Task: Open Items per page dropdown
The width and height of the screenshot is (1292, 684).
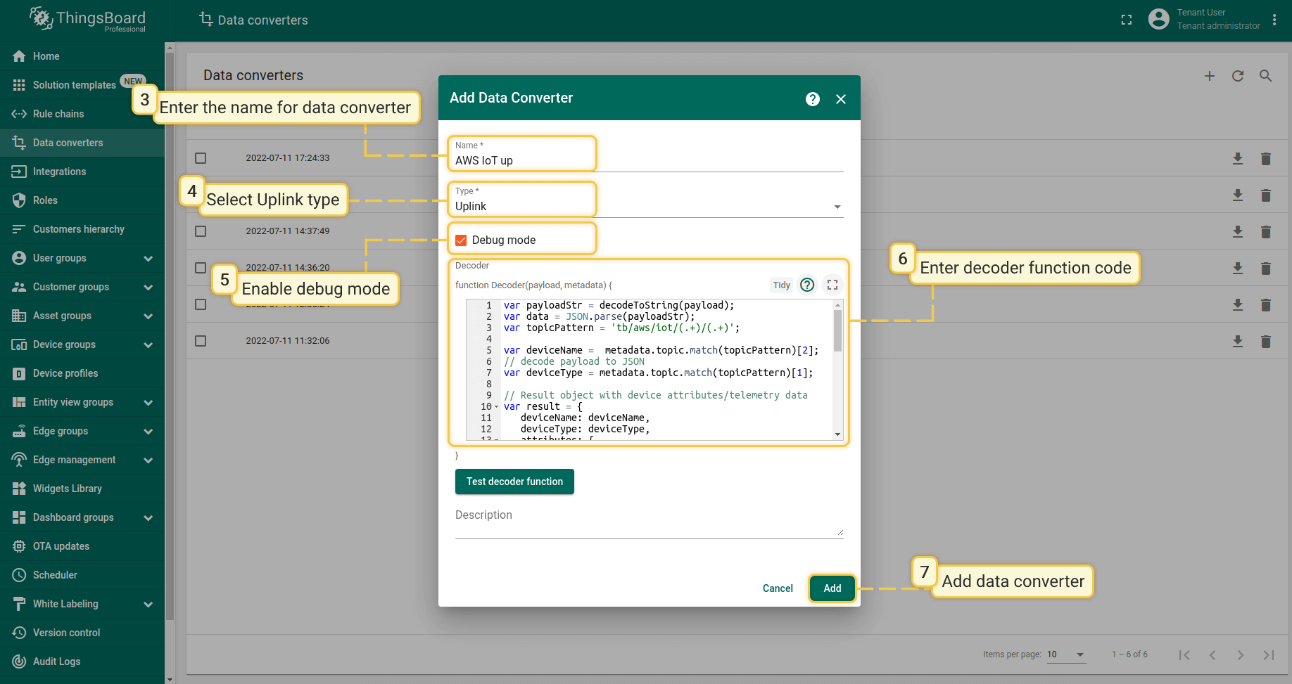Action: [1065, 654]
